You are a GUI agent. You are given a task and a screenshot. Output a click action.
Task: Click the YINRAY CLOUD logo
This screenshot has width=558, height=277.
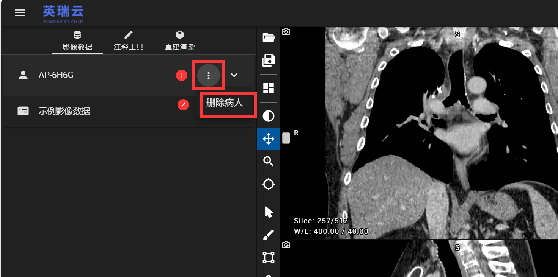[63, 15]
